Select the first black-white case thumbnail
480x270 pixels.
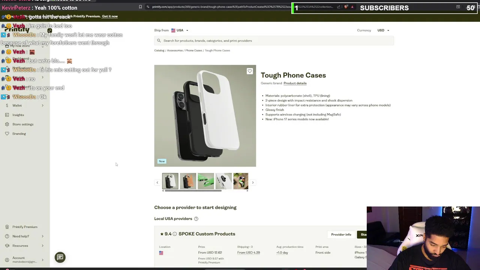(x=170, y=181)
